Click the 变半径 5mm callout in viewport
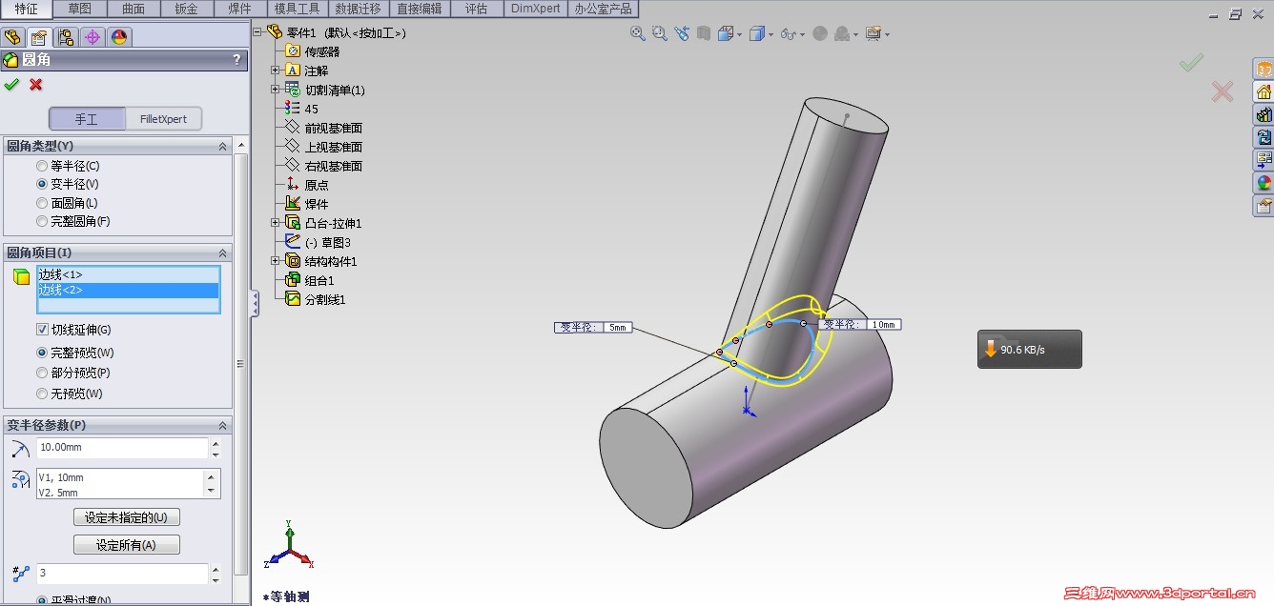 pos(593,327)
